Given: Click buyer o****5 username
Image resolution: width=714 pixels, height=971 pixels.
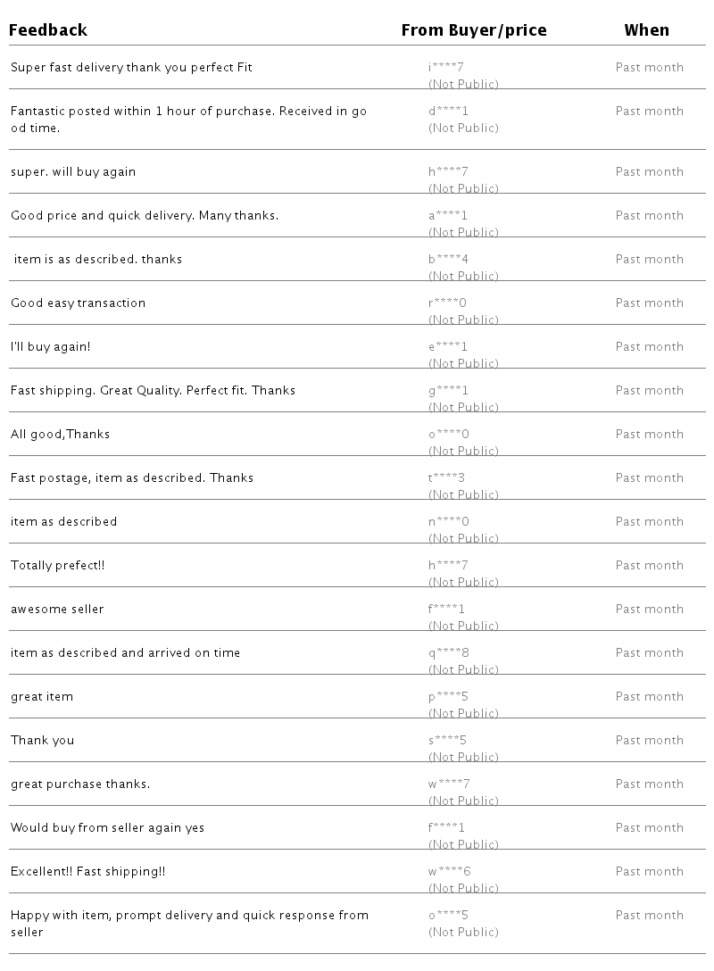Looking at the screenshot, I should (x=448, y=916).
